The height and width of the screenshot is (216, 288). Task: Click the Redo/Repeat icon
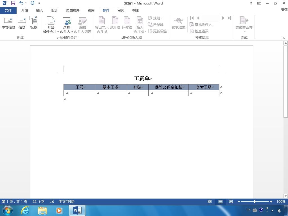pos(33,3)
